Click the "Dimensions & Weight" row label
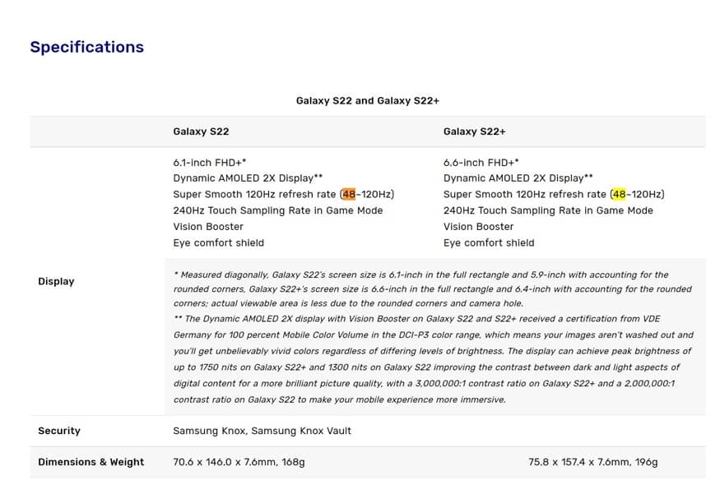This screenshot has width=720, height=480. 91,462
